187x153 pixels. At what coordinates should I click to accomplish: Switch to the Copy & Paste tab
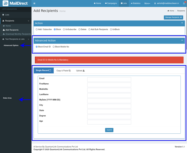pyautogui.click(x=63, y=71)
